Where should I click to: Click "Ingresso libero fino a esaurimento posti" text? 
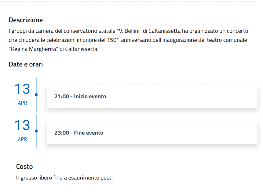tap(64, 178)
